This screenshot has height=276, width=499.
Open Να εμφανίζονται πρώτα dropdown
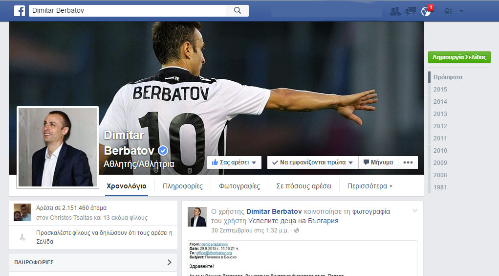pyautogui.click(x=312, y=162)
